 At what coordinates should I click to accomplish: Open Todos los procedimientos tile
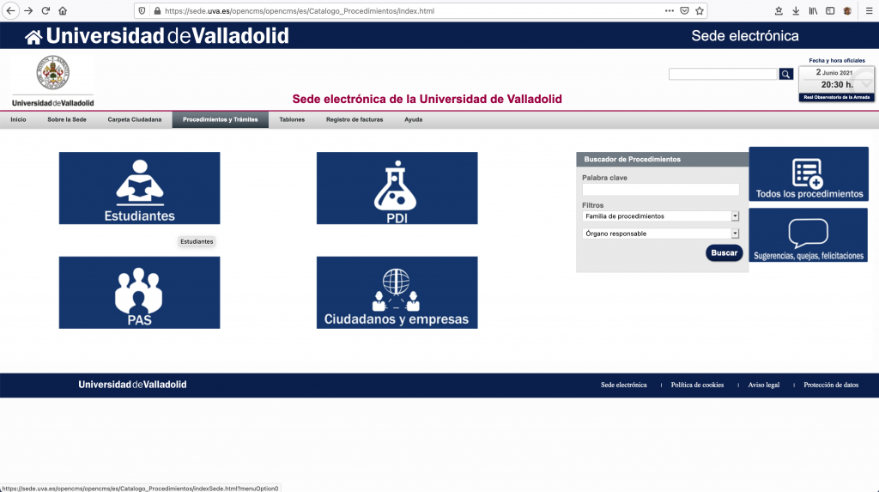coord(809,174)
